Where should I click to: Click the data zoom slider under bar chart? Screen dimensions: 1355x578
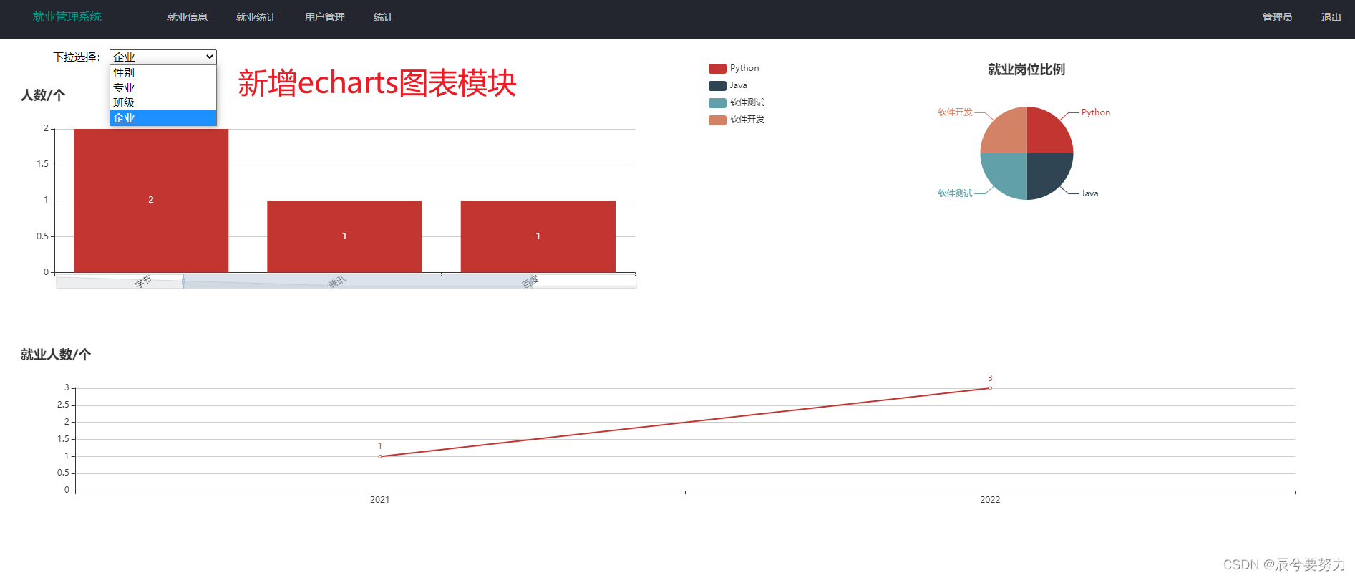pyautogui.click(x=346, y=282)
